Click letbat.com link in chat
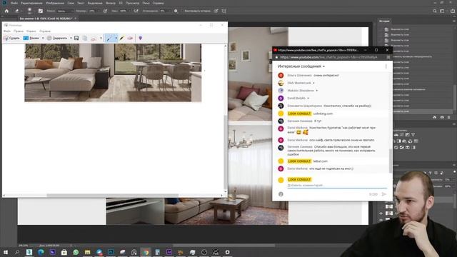The width and height of the screenshot is (457, 257). click(321, 161)
